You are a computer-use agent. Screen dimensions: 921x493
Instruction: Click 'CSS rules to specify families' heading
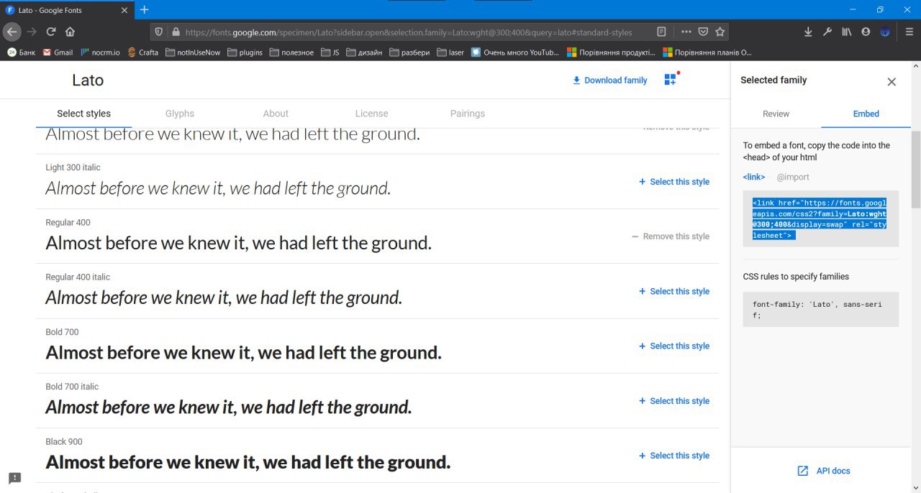(x=796, y=277)
